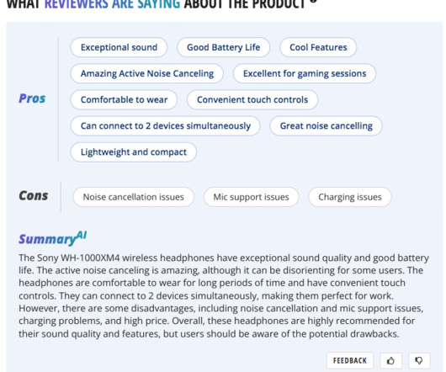Click the Cons section label
The height and width of the screenshot is (372, 446).
tap(34, 195)
